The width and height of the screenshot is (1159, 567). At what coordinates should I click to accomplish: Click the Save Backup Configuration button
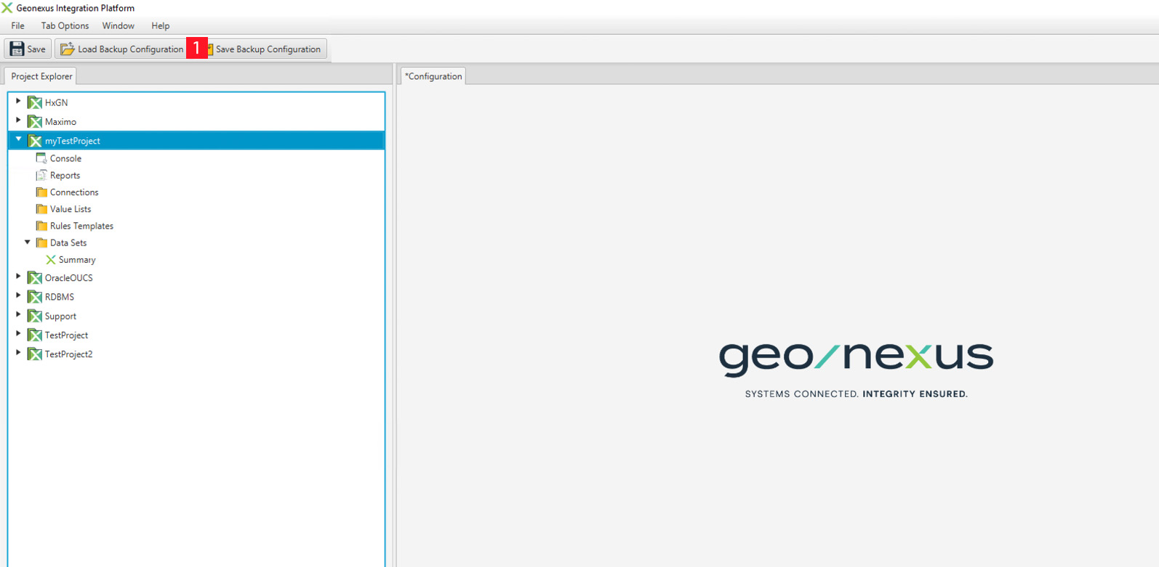pyautogui.click(x=267, y=49)
